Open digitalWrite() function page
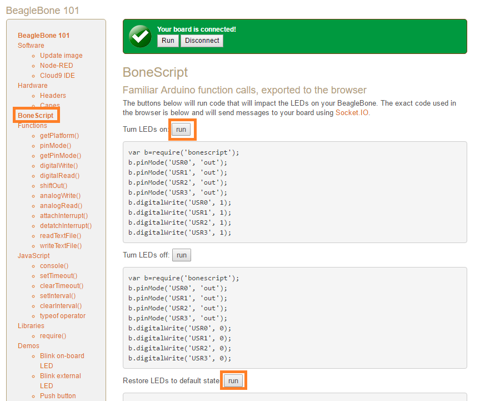480x401 pixels. tap(59, 166)
